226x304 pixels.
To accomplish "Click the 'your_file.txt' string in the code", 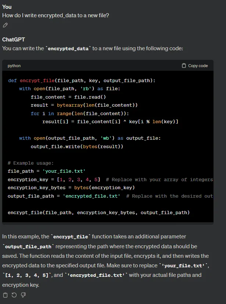I will pyautogui.click(x=64, y=171).
